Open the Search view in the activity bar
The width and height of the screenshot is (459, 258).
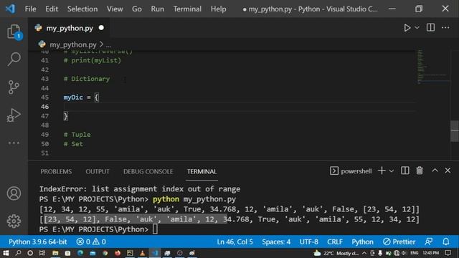point(14,59)
